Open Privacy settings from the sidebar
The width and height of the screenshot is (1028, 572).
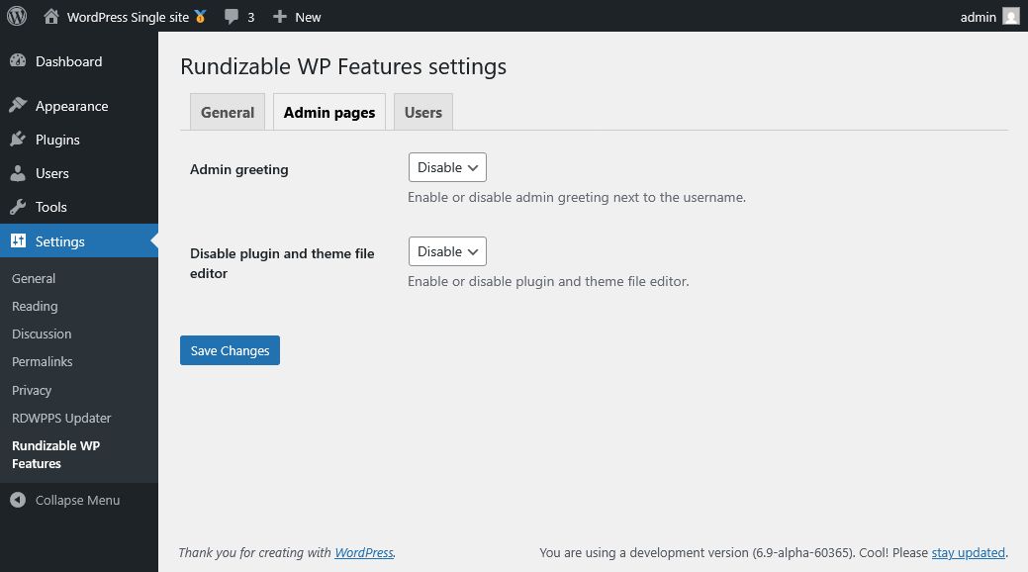pyautogui.click(x=32, y=390)
